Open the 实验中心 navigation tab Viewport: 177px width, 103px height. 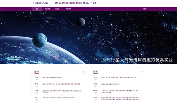(x=58, y=9)
